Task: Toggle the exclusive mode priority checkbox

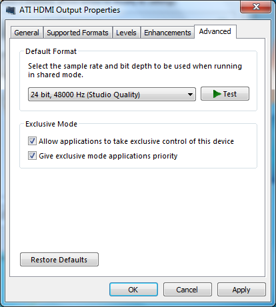Action: (32, 156)
